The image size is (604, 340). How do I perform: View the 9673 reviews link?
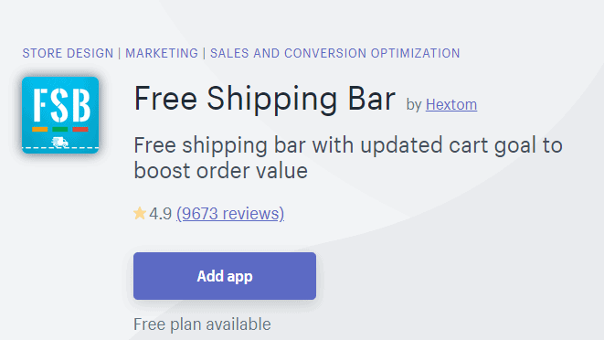pos(230,214)
